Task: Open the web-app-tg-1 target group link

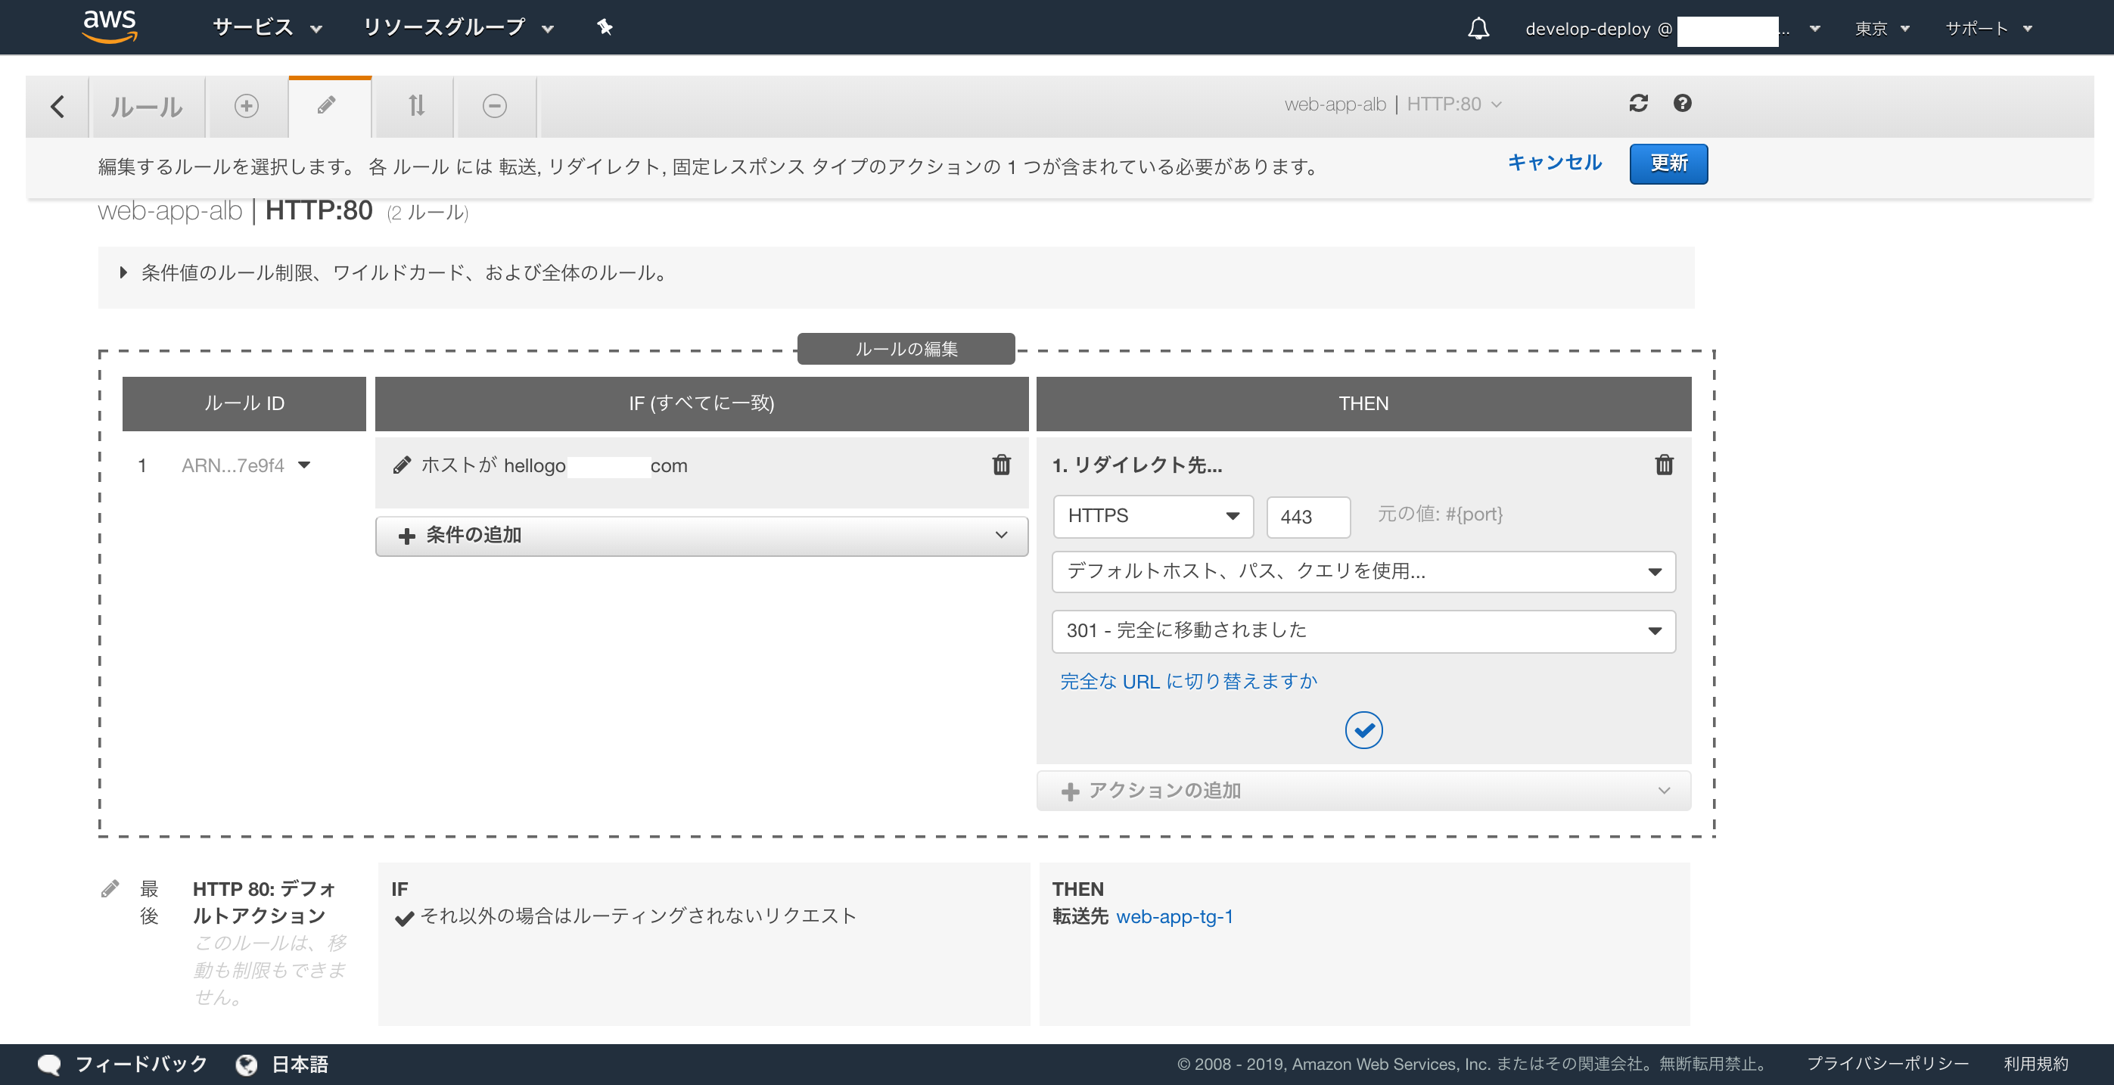Action: click(1174, 916)
